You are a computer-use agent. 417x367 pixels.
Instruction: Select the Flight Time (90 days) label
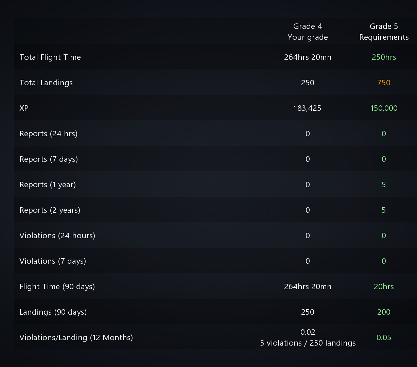(57, 286)
